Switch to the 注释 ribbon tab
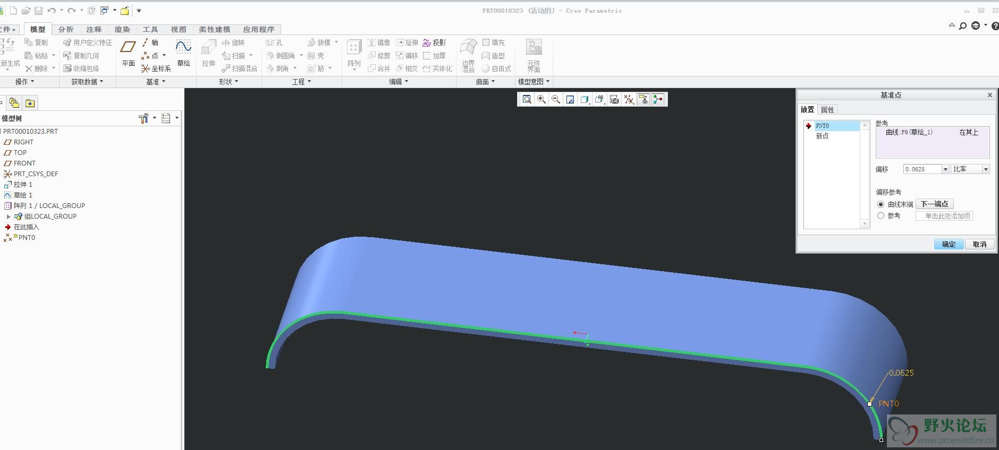The height and width of the screenshot is (450, 999). [x=94, y=30]
